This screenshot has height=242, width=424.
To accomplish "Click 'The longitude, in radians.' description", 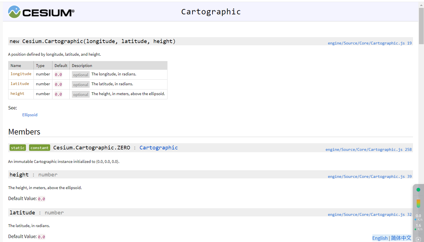I will click(x=114, y=74).
